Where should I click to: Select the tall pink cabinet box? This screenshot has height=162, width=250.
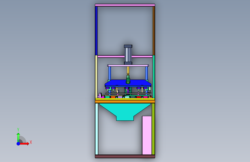[x=147, y=135]
